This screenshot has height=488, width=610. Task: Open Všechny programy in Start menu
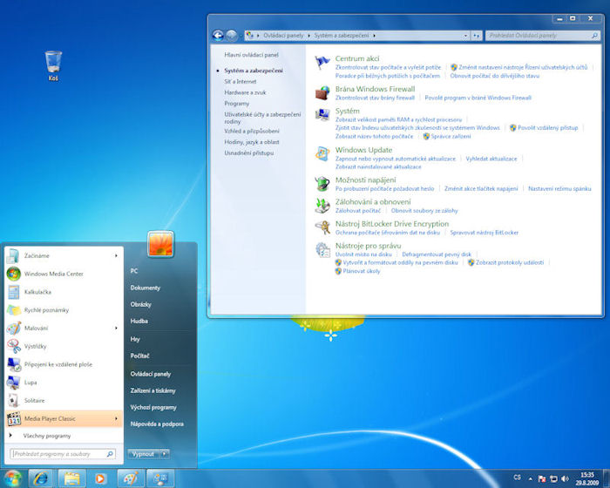[x=46, y=436]
